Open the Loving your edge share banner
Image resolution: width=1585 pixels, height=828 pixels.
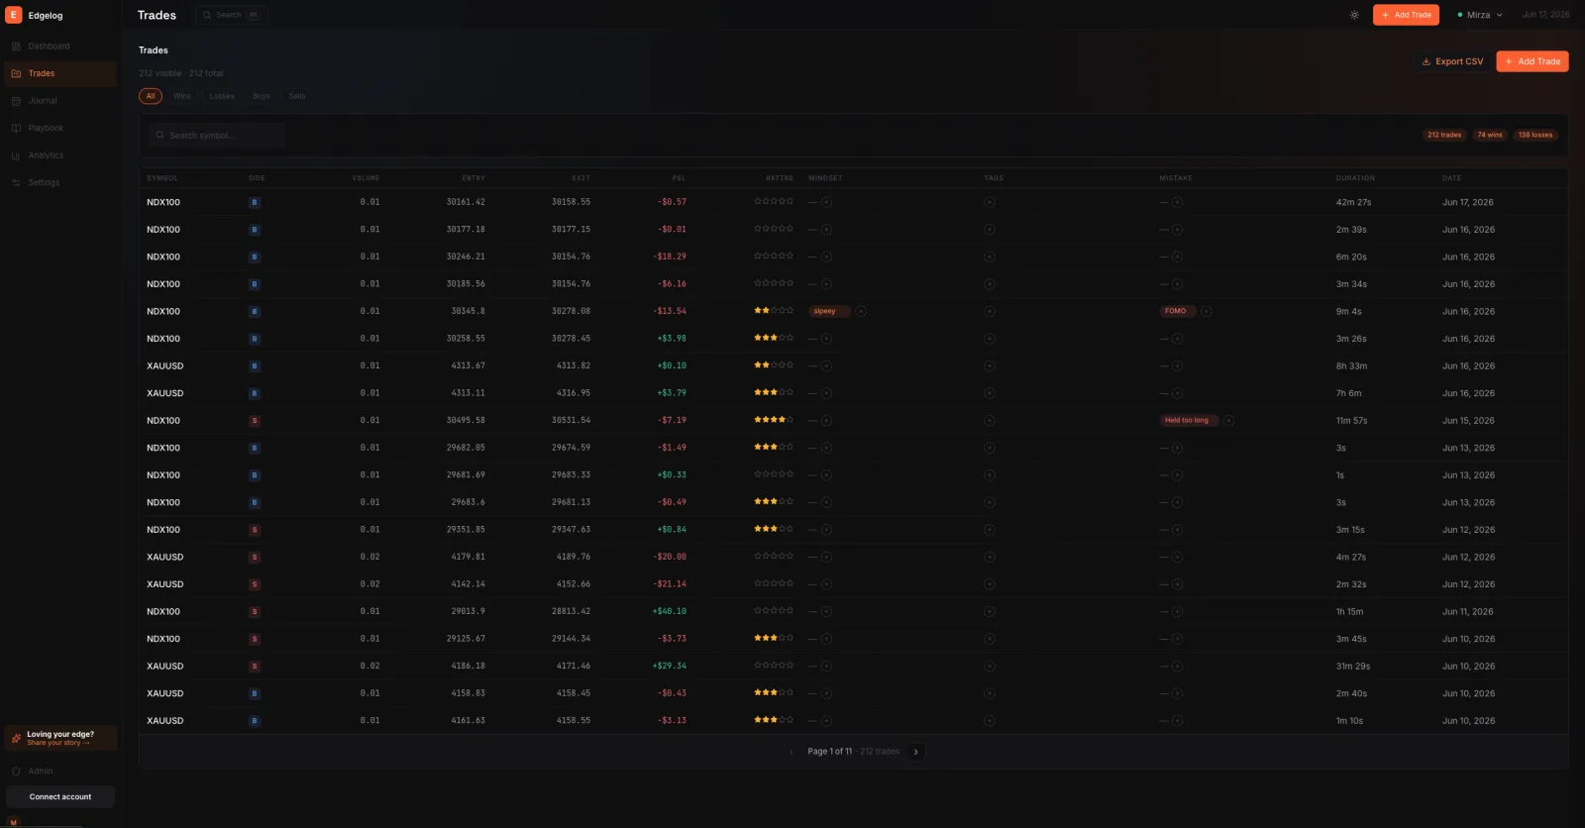tap(60, 738)
